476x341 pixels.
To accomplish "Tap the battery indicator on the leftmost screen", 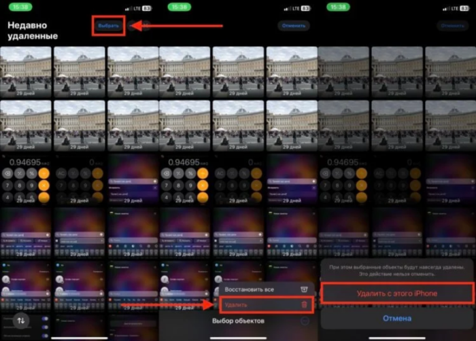I will point(147,7).
